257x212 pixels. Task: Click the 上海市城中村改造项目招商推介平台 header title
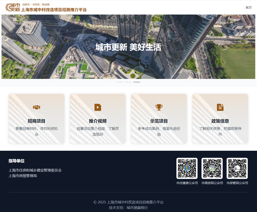pos(54,10)
